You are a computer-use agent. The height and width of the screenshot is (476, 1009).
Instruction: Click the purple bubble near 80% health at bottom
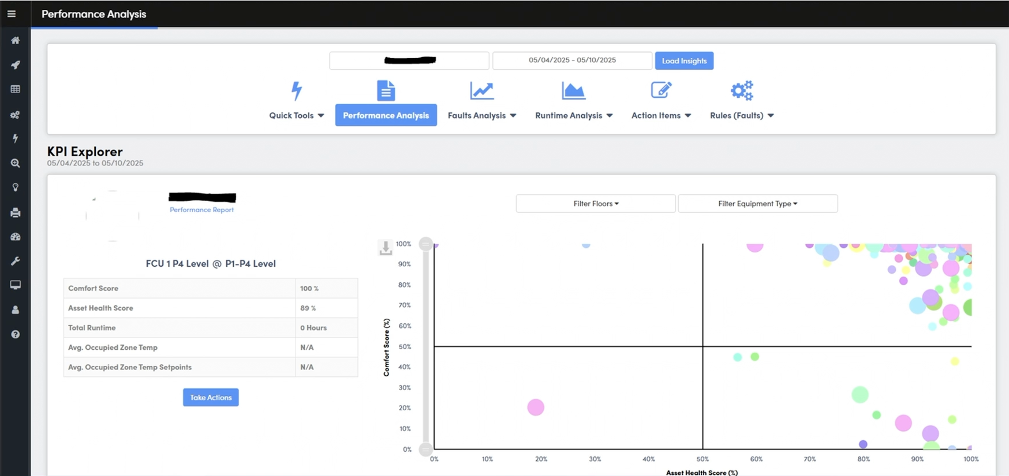pos(863,444)
